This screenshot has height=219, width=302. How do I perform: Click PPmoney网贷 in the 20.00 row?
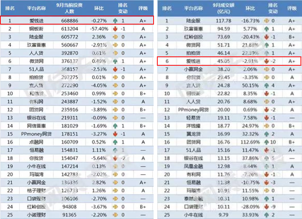pyautogui.click(x=193, y=110)
